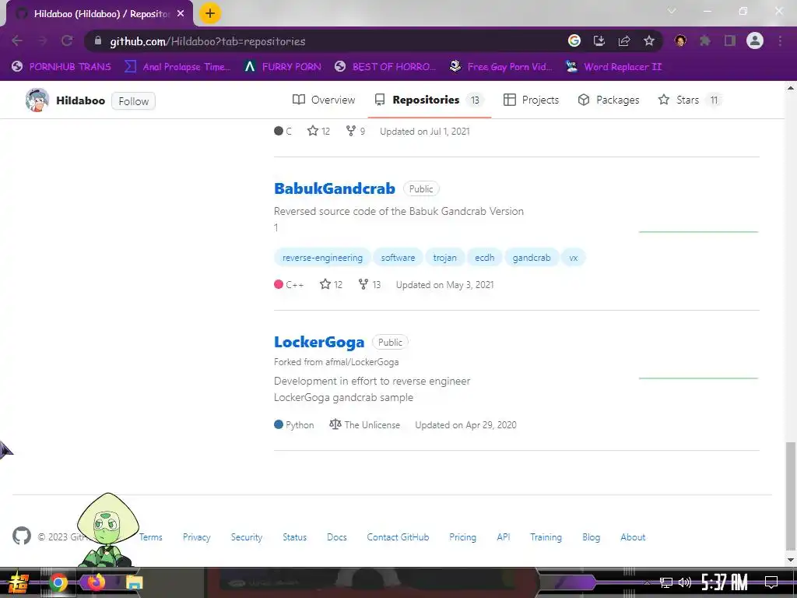This screenshot has height=598, width=797.
Task: View the 9 forks of the C repository
Action: (355, 131)
